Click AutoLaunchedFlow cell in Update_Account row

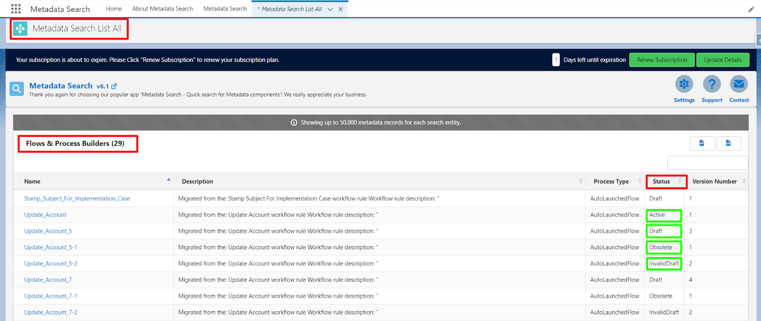tap(615, 215)
